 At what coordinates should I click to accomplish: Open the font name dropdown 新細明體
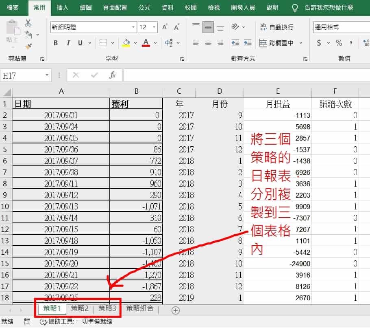click(x=134, y=27)
